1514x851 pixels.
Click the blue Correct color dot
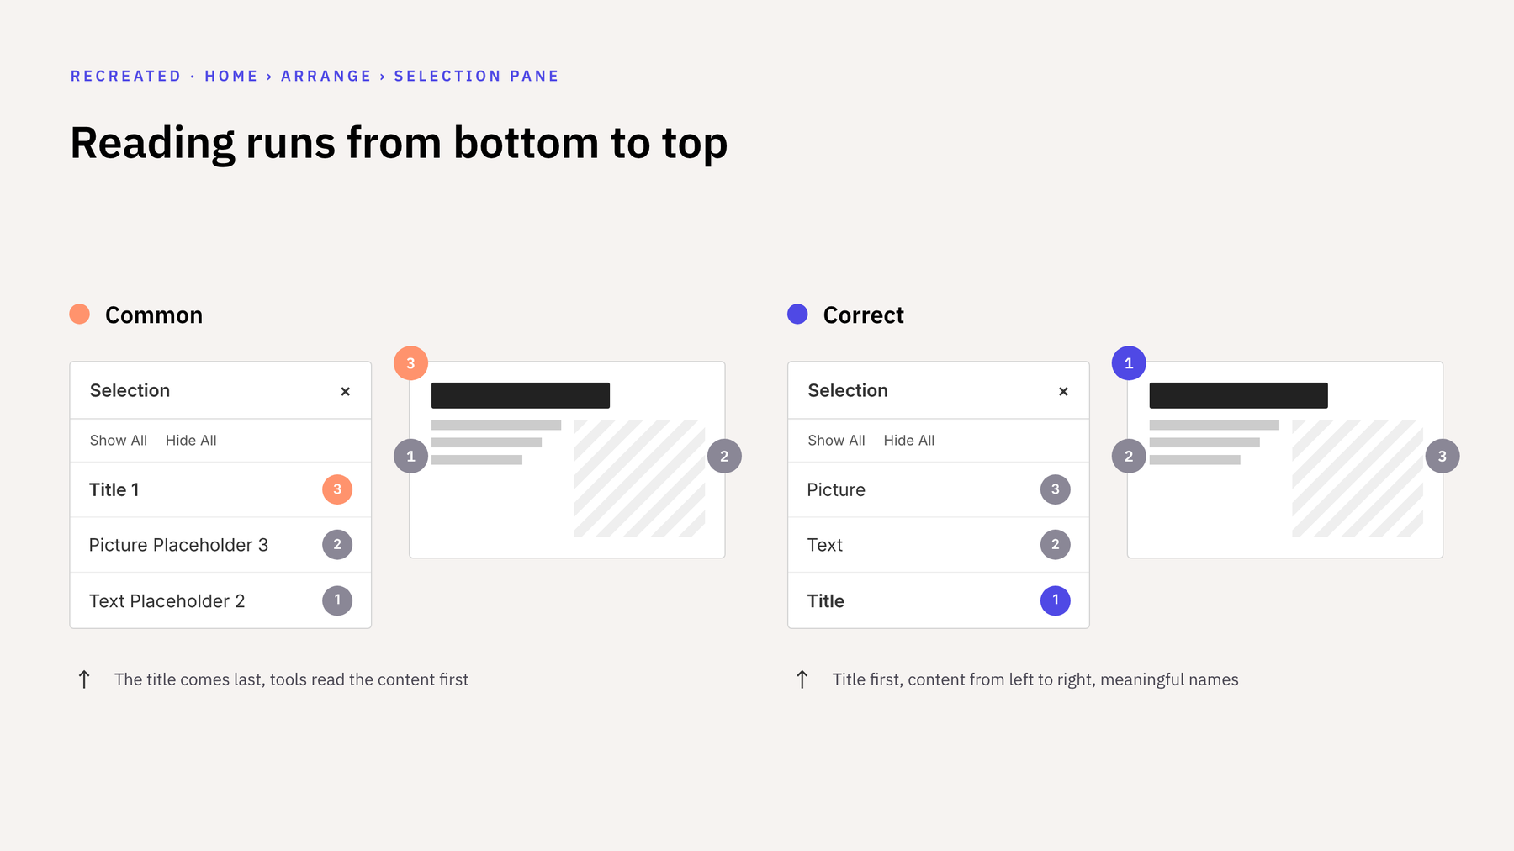pyautogui.click(x=797, y=314)
